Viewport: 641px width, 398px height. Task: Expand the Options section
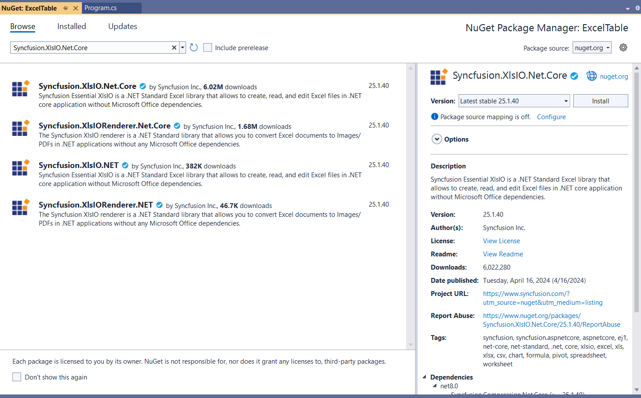(437, 139)
